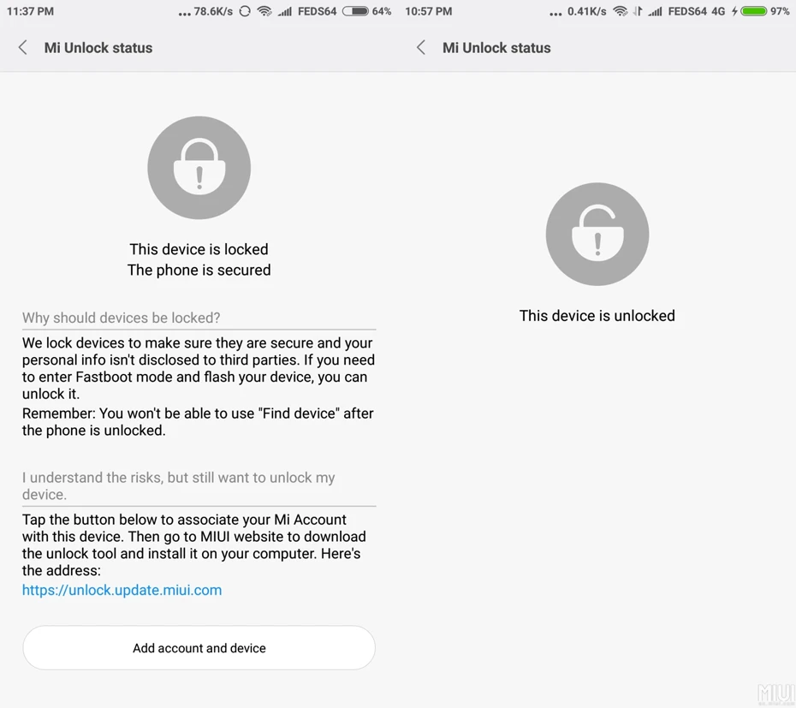Tap the locked padlock icon

[199, 168]
